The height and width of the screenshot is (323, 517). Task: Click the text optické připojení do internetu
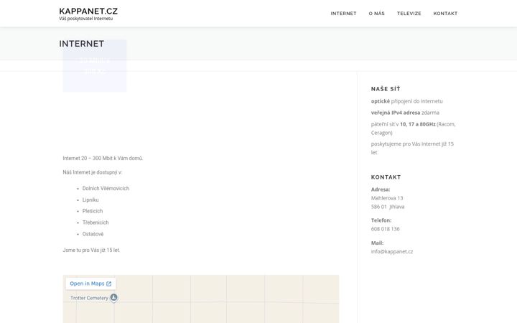[406, 101]
